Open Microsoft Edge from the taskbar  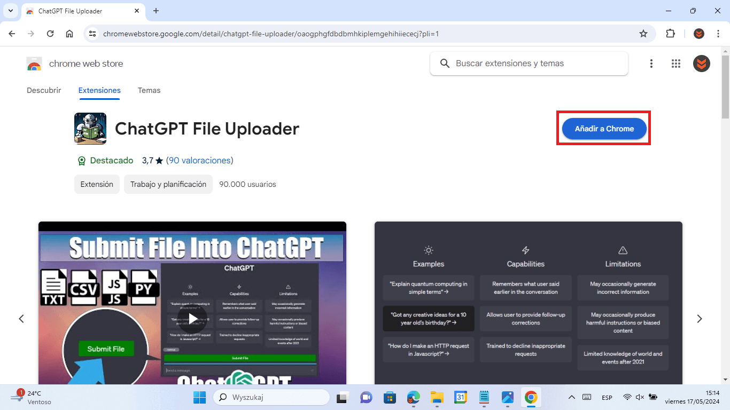click(414, 397)
